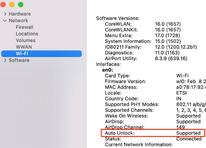Viewport: 206px width, 148px height.
Task: Open Firewall under Network
Action: coord(25,27)
